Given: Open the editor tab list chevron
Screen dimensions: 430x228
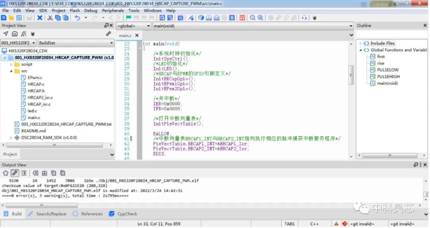Looking at the screenshot, I should click(x=351, y=35).
